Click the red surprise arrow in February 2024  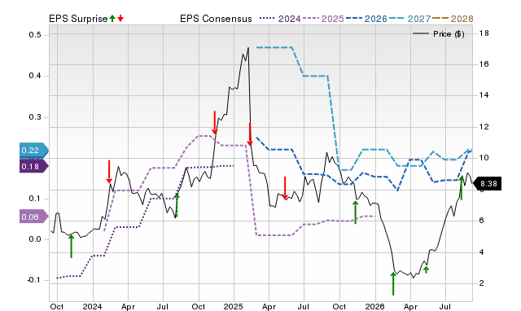click(109, 172)
